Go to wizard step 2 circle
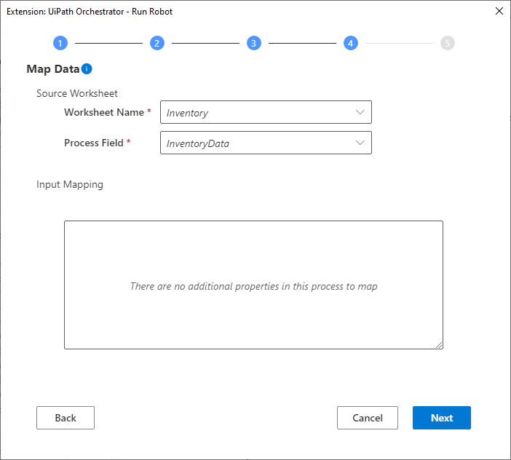 pos(157,43)
